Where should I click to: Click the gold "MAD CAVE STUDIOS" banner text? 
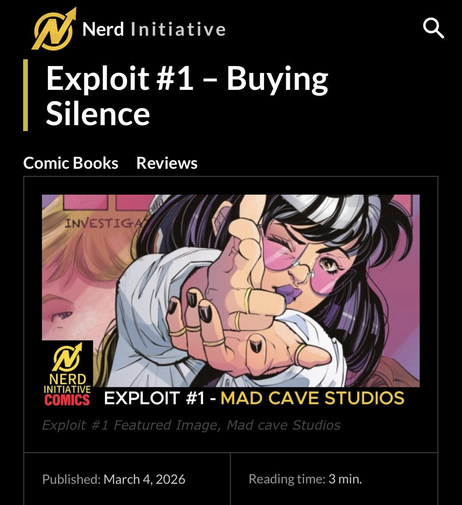click(x=313, y=398)
